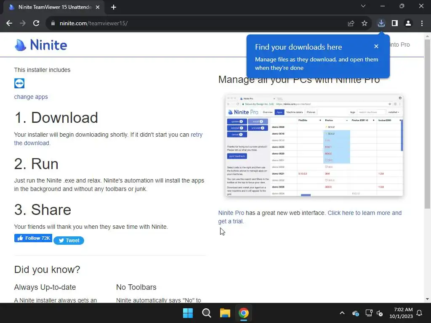431x323 pixels.
Task: Toggle the Chrome side panel
Action: (x=395, y=24)
